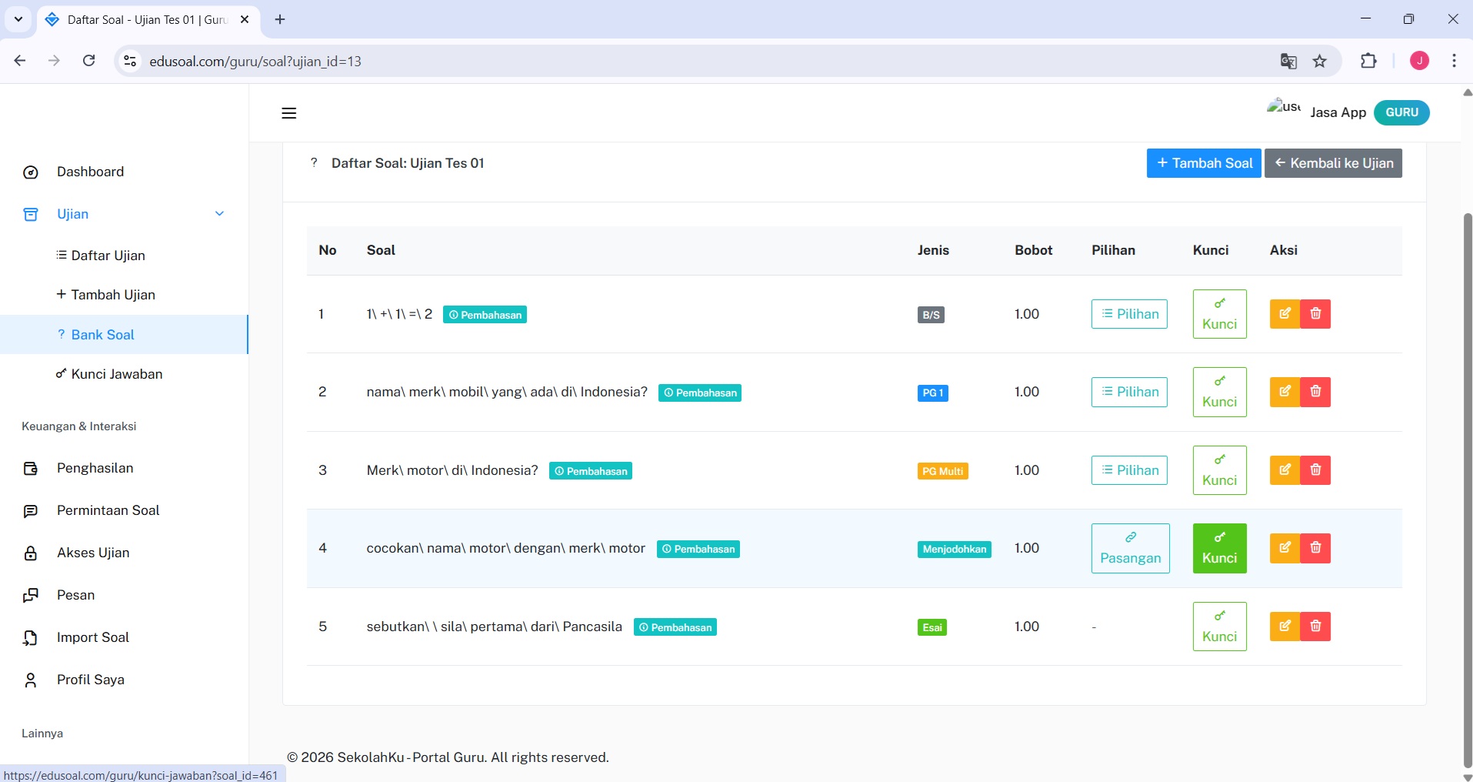Go to Kunci Jawaban menu item
1473x782 pixels.
click(x=116, y=374)
